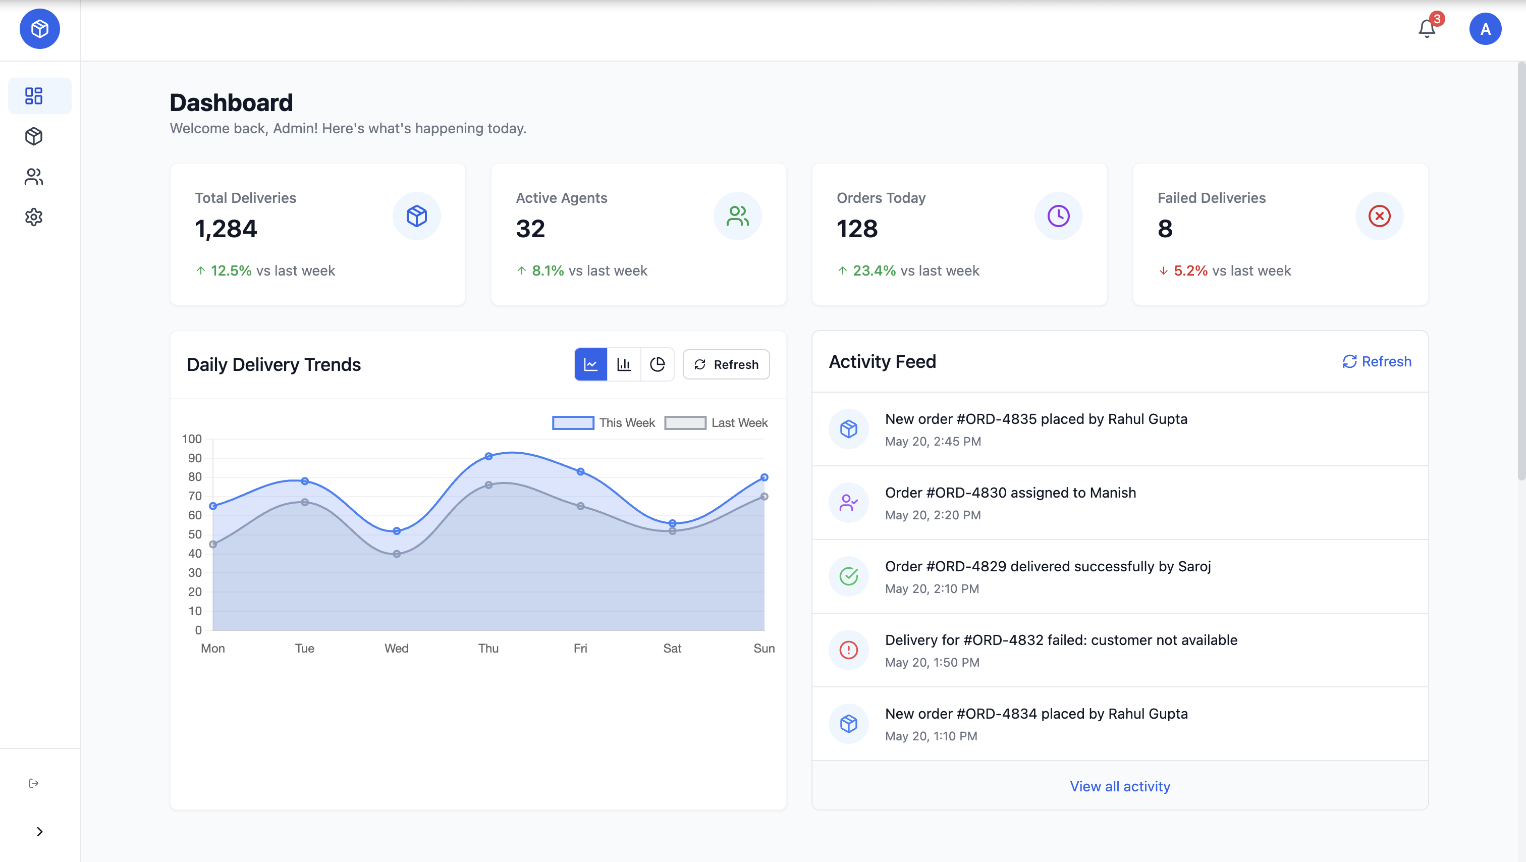The width and height of the screenshot is (1526, 862).
Task: Select the Daily Delivery Trends title
Action: point(274,364)
